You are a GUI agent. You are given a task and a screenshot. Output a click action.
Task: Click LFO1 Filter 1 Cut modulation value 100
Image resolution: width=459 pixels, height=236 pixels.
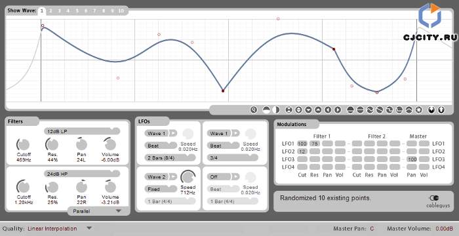(302, 144)
